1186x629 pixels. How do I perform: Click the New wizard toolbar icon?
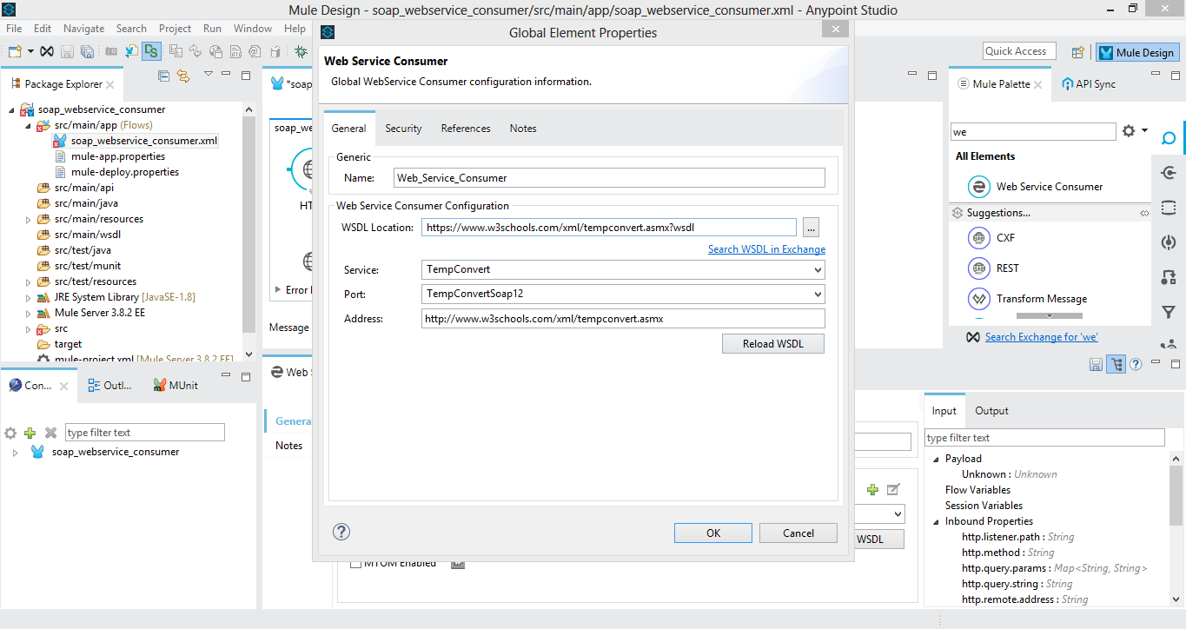point(14,51)
